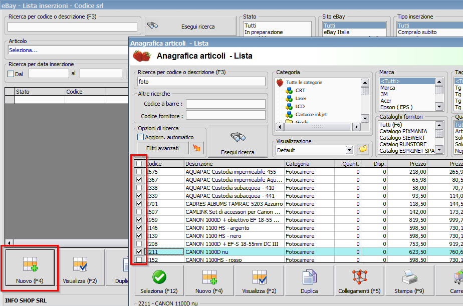The height and width of the screenshot is (306, 463).
Task: Click Filtri avanzati button
Action: click(163, 148)
